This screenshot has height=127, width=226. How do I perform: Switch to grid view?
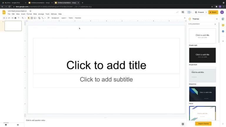(x=18, y=125)
